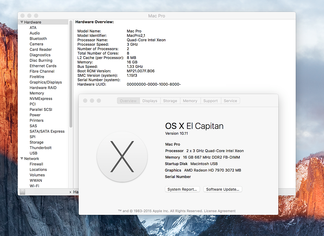Screen dimensions: 324x236
Task: Open Software Update button
Action: pyautogui.click(x=223, y=189)
